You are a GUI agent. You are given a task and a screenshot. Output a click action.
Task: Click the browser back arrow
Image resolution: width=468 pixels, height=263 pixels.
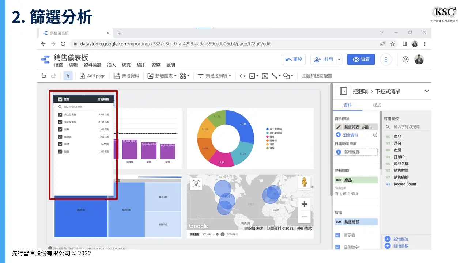coord(43,44)
